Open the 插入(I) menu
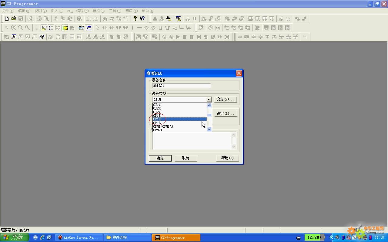This screenshot has height=242, width=388. (x=57, y=11)
